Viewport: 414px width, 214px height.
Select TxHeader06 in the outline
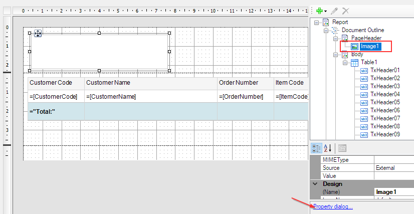tap(385, 110)
